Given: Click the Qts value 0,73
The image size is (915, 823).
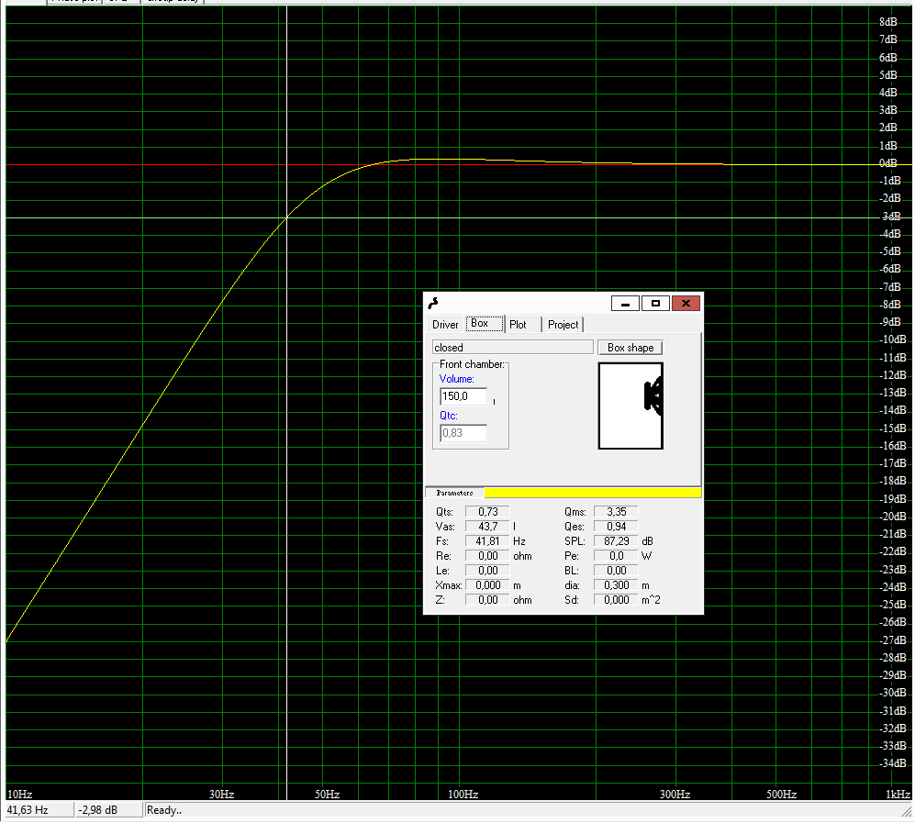Looking at the screenshot, I should pyautogui.click(x=487, y=512).
